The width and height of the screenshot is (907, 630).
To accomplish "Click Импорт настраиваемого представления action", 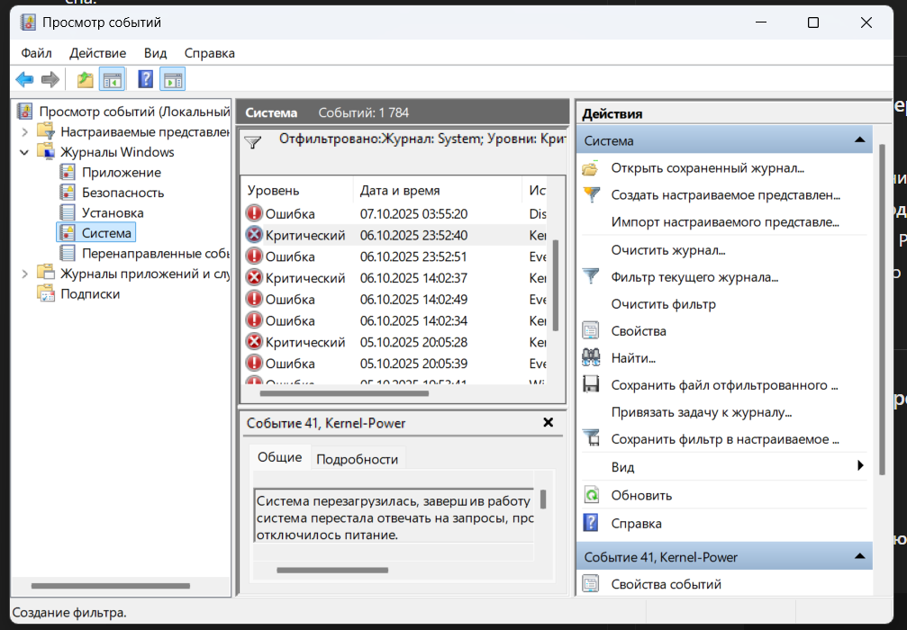I will point(725,222).
